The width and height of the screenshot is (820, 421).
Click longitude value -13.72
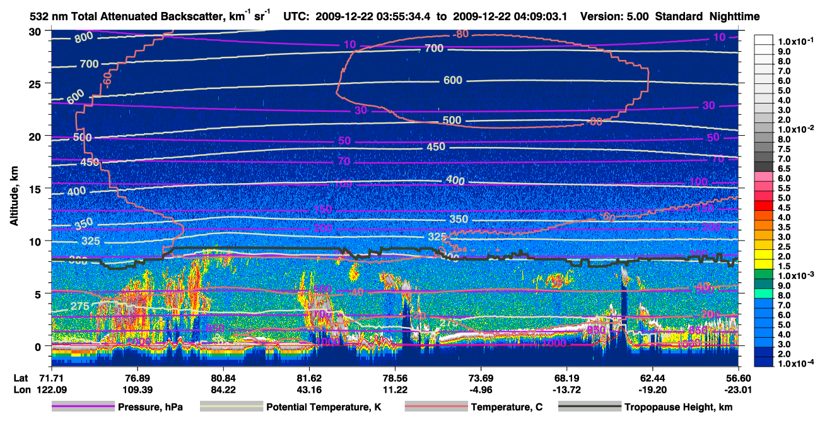tap(566, 389)
